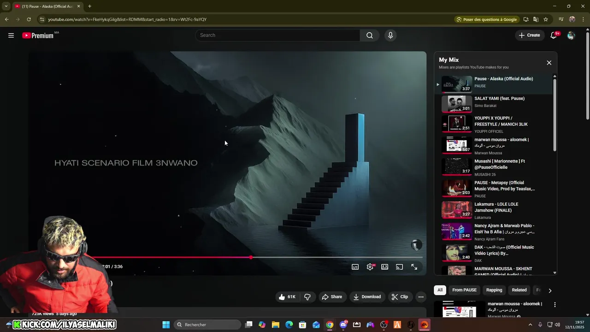Open the Create menu
This screenshot has width=590, height=332.
pyautogui.click(x=529, y=35)
